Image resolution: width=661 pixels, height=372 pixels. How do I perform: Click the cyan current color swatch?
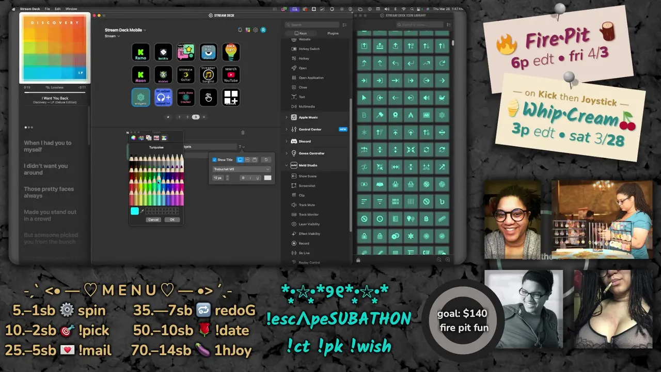pos(135,211)
